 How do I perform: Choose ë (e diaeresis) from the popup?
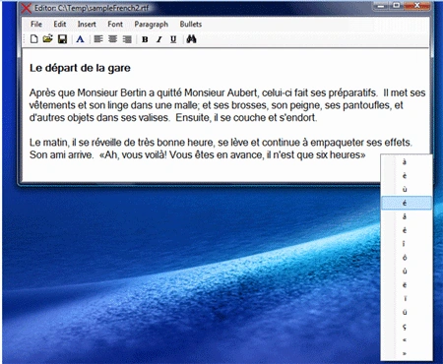click(407, 285)
